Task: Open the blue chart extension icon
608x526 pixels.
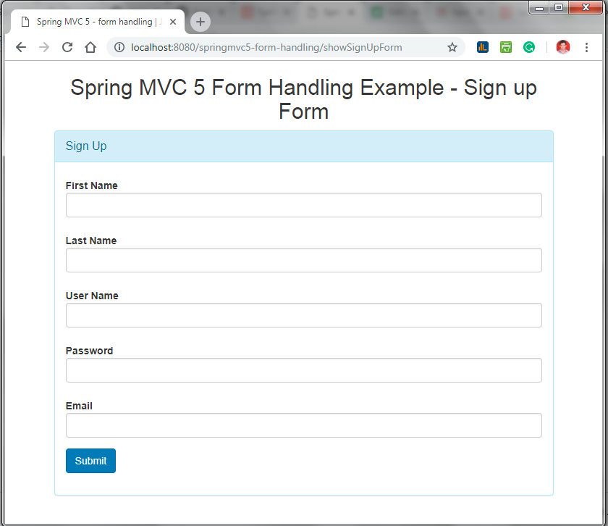Action: point(482,47)
